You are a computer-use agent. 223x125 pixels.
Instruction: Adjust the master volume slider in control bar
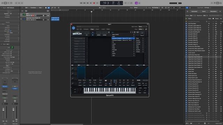coord(176,3)
